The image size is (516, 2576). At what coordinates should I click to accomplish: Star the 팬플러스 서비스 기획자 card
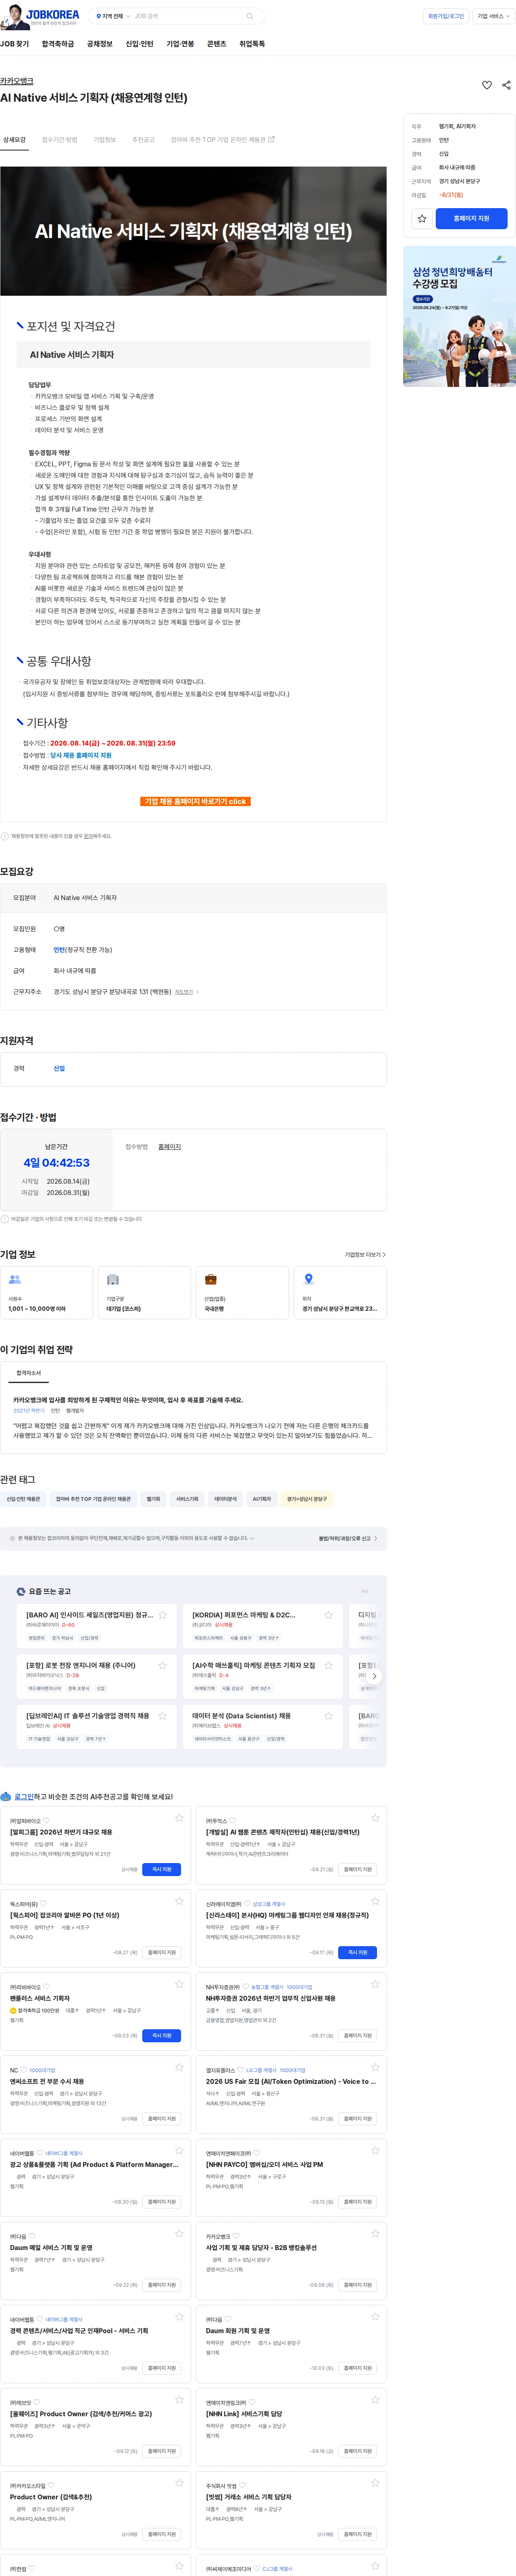click(179, 1984)
